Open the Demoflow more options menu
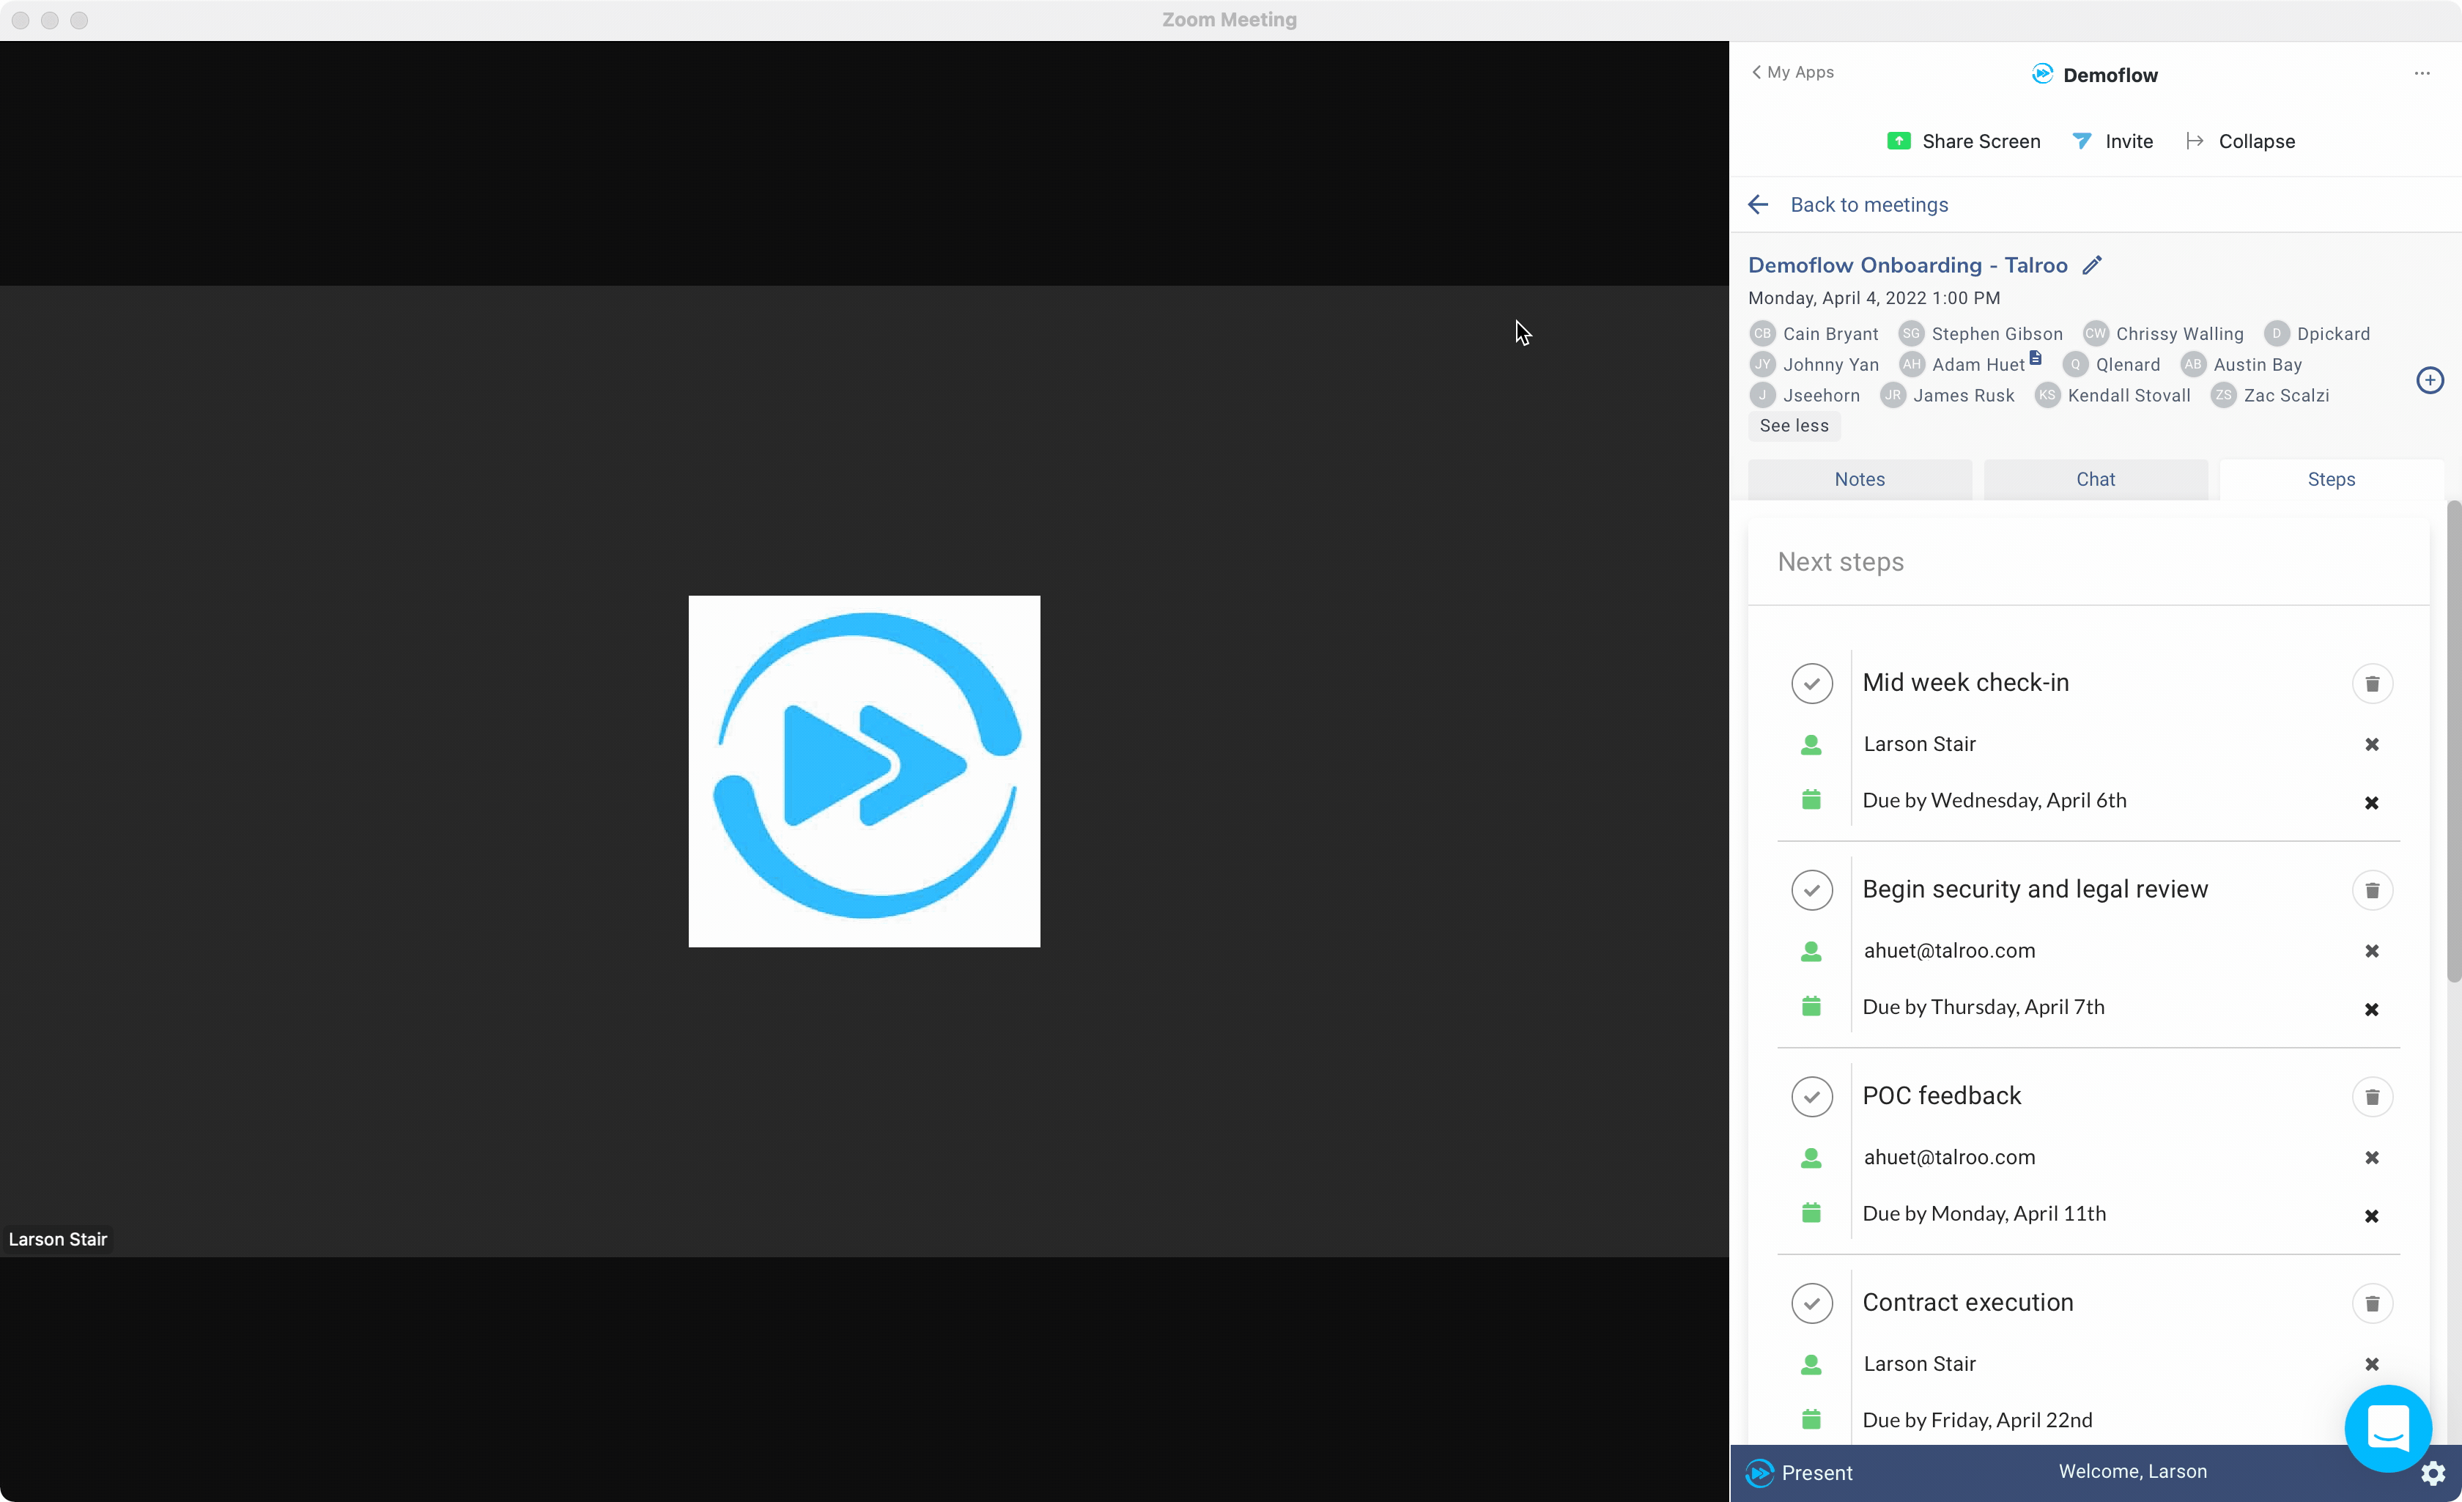This screenshot has height=1502, width=2462. coord(2422,73)
